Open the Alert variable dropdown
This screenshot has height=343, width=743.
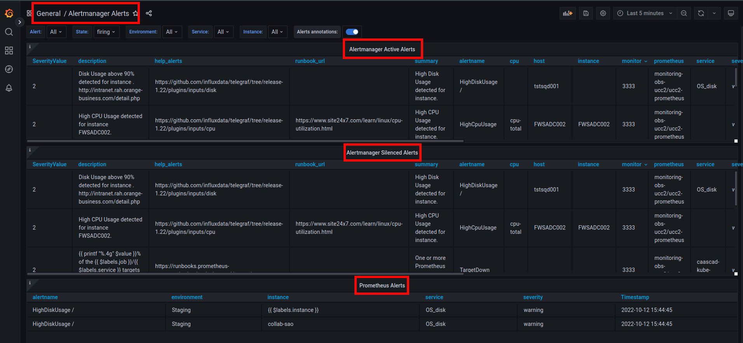(56, 32)
